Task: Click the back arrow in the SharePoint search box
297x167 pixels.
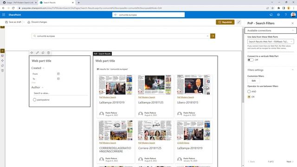Action: (x=116, y=15)
